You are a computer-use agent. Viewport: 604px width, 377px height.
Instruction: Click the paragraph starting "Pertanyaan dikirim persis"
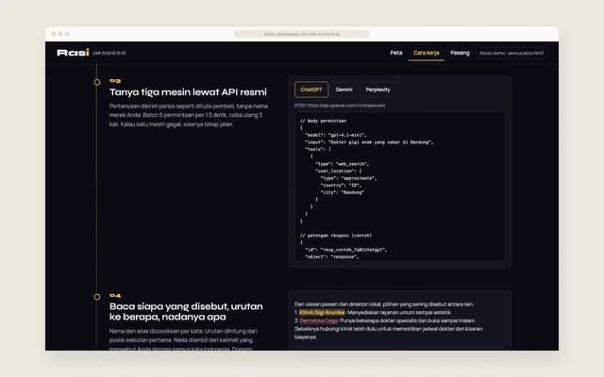[x=189, y=115]
